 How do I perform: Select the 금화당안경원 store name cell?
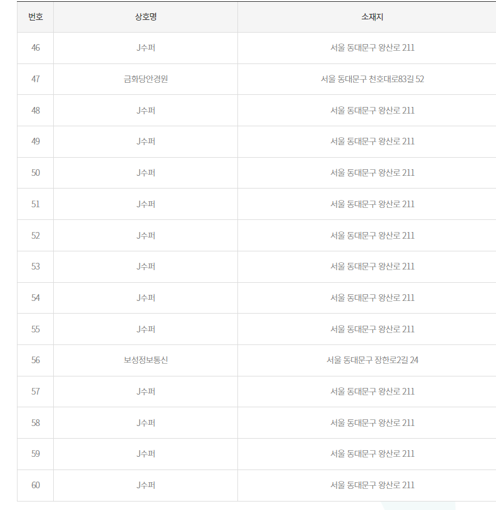(146, 79)
